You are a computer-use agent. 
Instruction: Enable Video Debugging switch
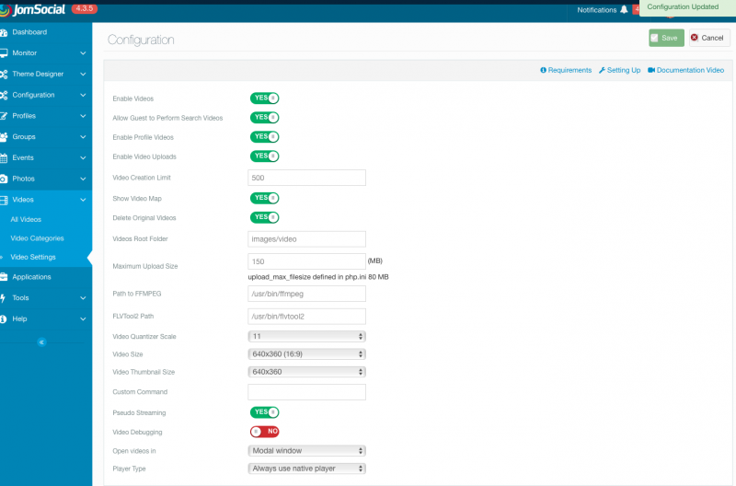pyautogui.click(x=264, y=432)
